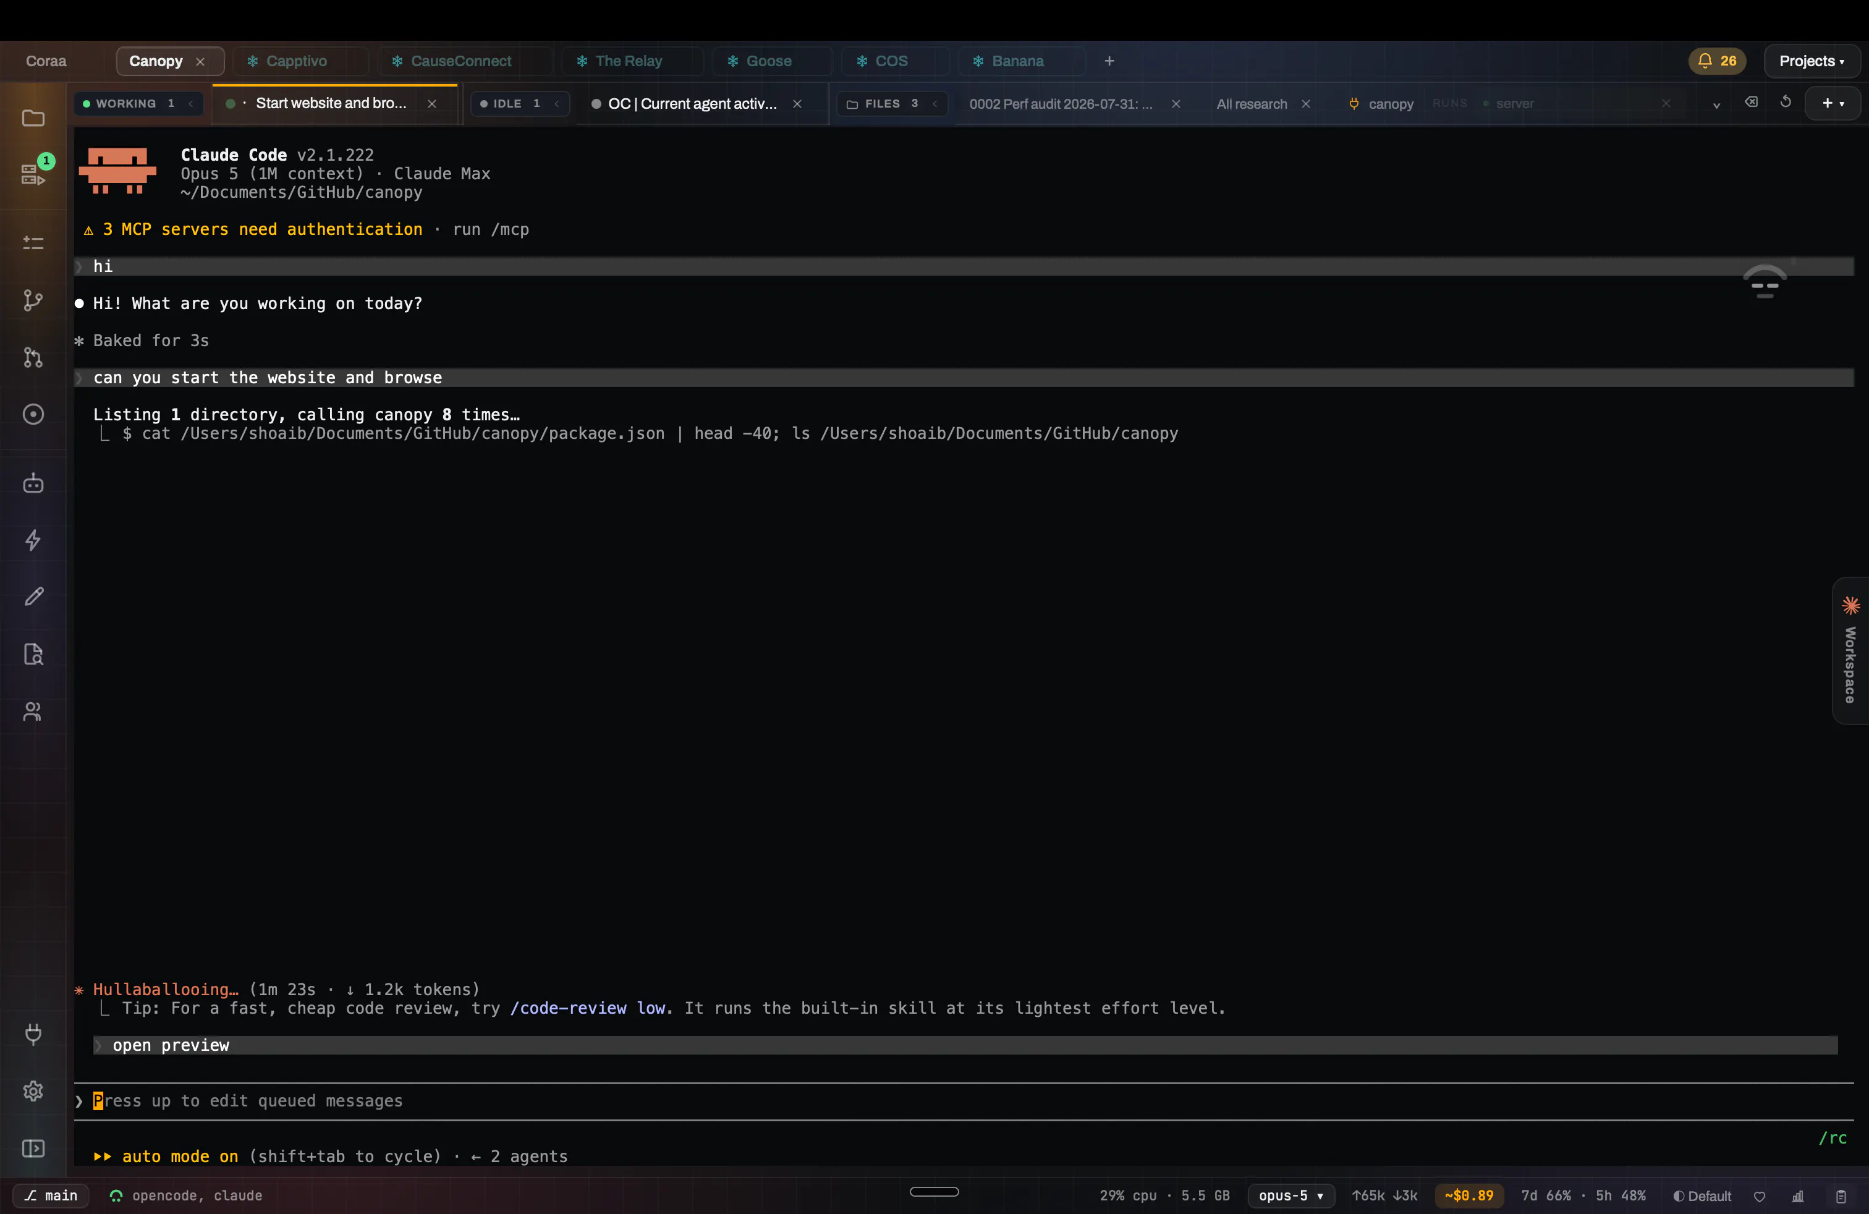The height and width of the screenshot is (1214, 1869).
Task: Click the prompt input field
Action: pos(964,1101)
